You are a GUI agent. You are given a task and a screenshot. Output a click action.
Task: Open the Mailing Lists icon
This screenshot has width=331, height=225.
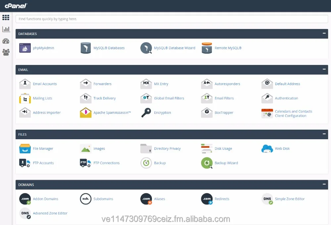(x=25, y=98)
